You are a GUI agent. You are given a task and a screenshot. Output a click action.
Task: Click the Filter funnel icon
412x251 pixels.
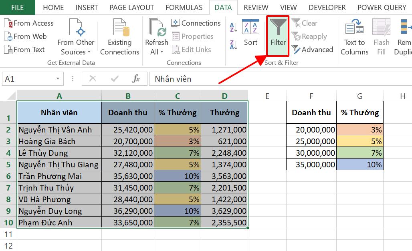coord(278,28)
